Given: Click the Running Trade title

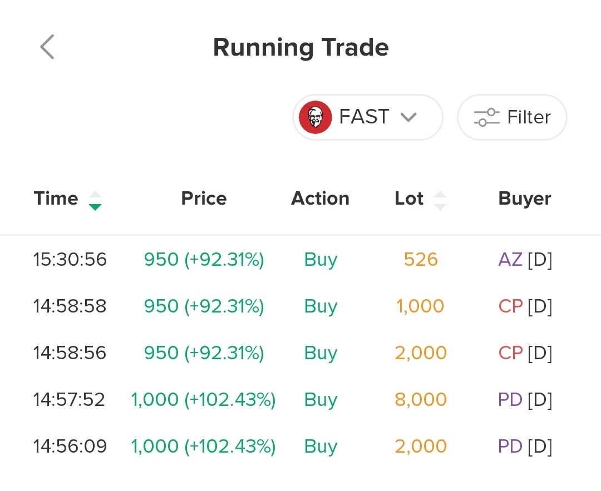Looking at the screenshot, I should [x=300, y=47].
